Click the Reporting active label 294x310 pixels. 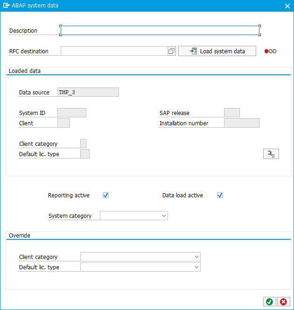[69, 195]
